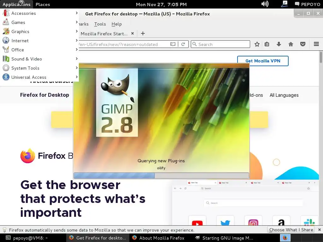The height and width of the screenshot is (242, 323).
Task: Click the Office supplies icon
Action: 6,49
